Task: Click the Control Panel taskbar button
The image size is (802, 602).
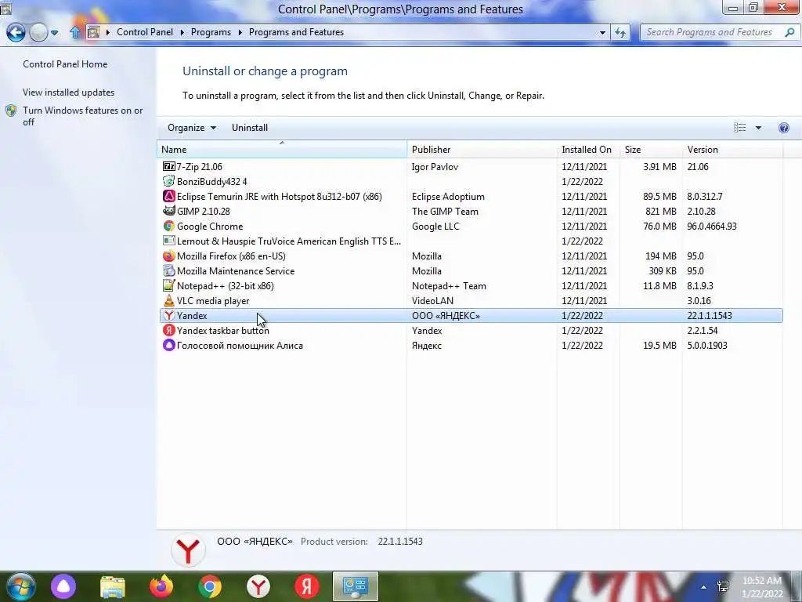Action: (356, 586)
